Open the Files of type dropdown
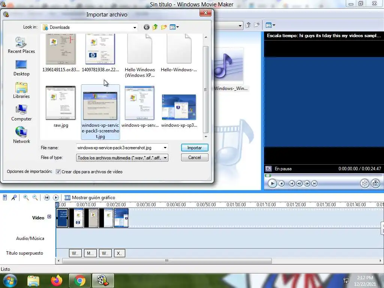The image size is (384, 288). [122, 158]
